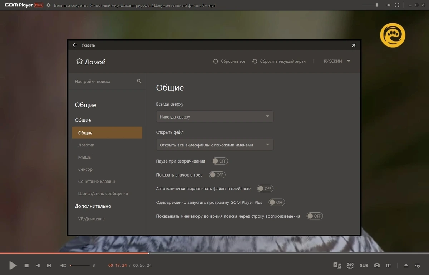Open GOM Player settings gear in title bar

point(49,5)
